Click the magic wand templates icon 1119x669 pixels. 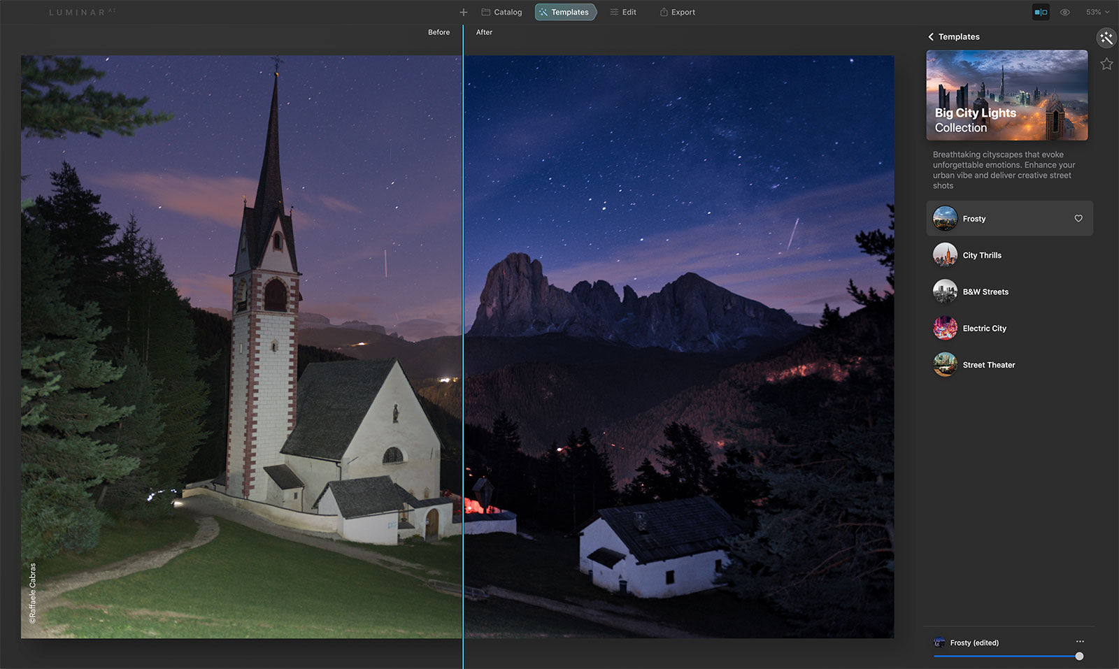(x=1106, y=38)
